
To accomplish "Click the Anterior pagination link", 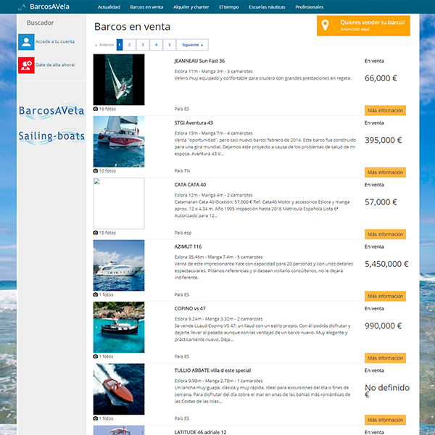I will 104,45.
